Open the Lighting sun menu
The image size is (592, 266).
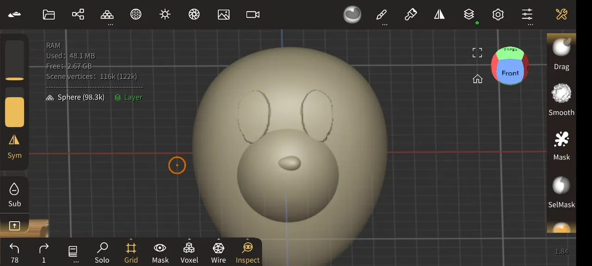[x=165, y=14]
